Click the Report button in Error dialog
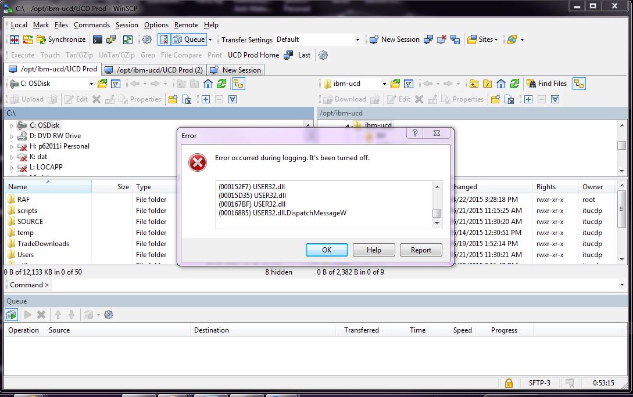Image resolution: width=633 pixels, height=397 pixels. tap(421, 250)
